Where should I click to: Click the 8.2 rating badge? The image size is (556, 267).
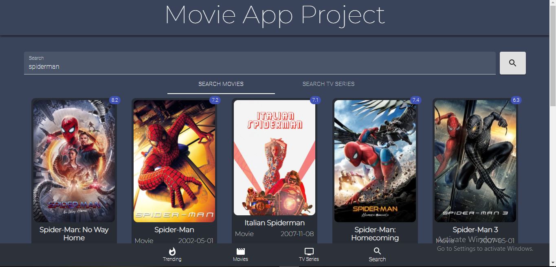[x=114, y=100]
